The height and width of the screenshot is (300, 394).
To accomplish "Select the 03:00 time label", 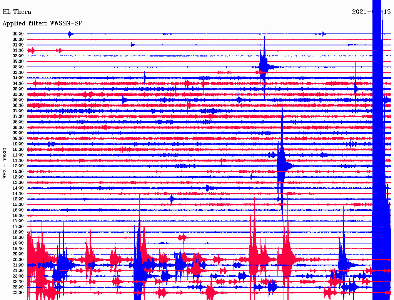I will tap(18, 67).
